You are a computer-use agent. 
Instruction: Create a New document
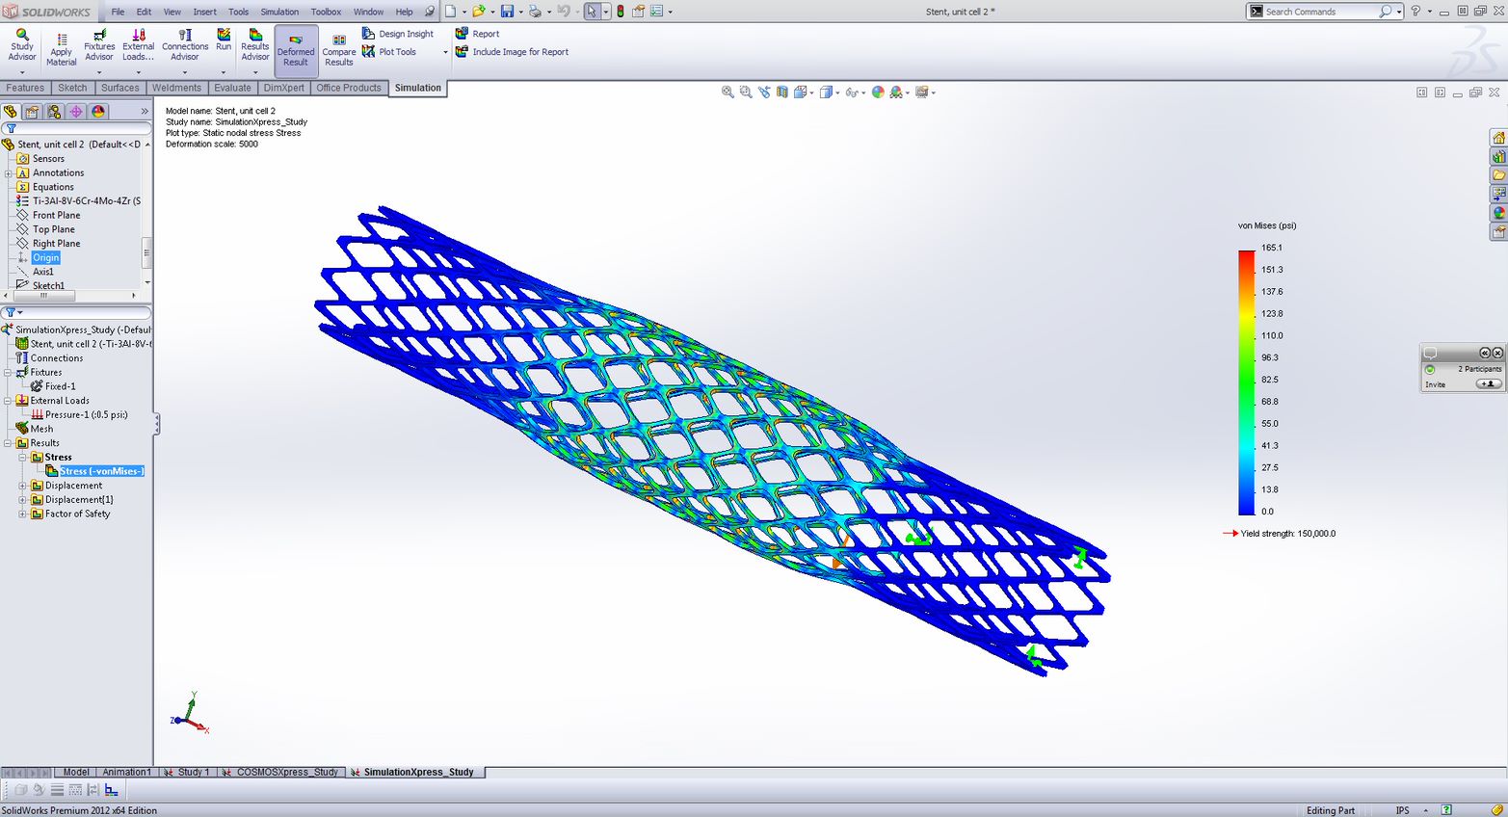click(450, 12)
